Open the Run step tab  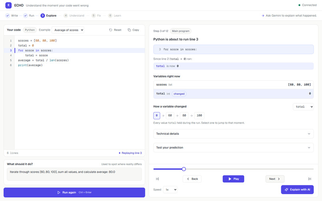point(29,16)
